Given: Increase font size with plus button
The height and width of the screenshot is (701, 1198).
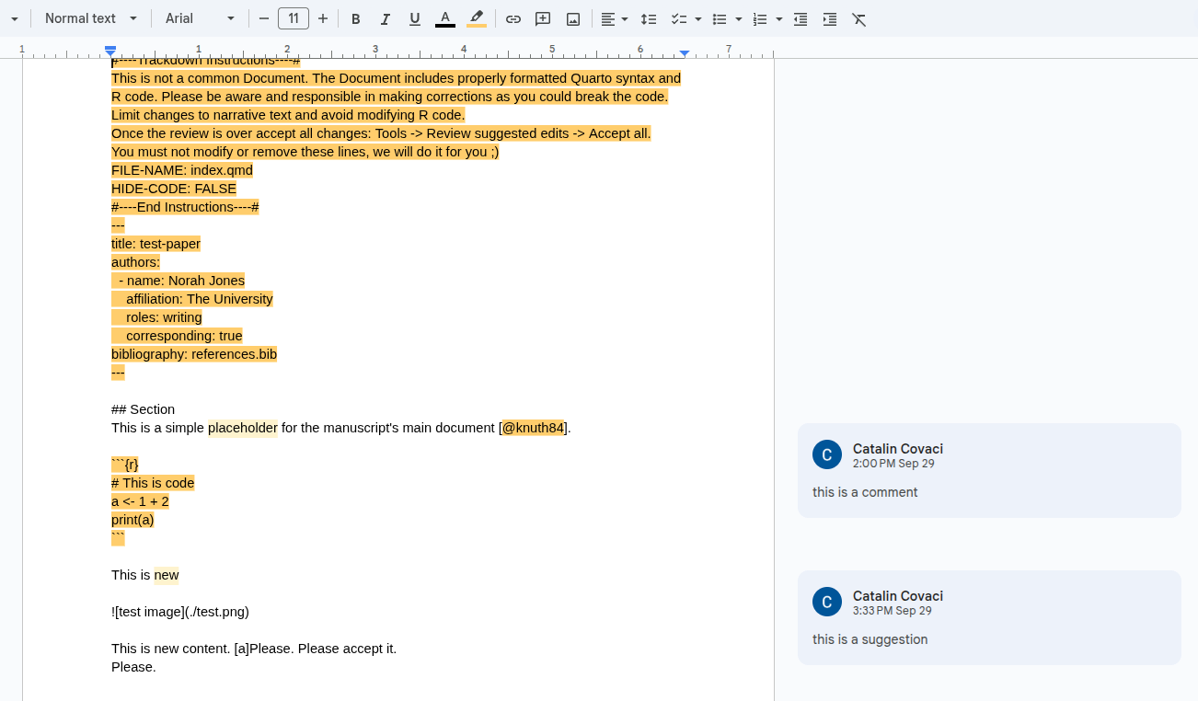Looking at the screenshot, I should click(323, 18).
